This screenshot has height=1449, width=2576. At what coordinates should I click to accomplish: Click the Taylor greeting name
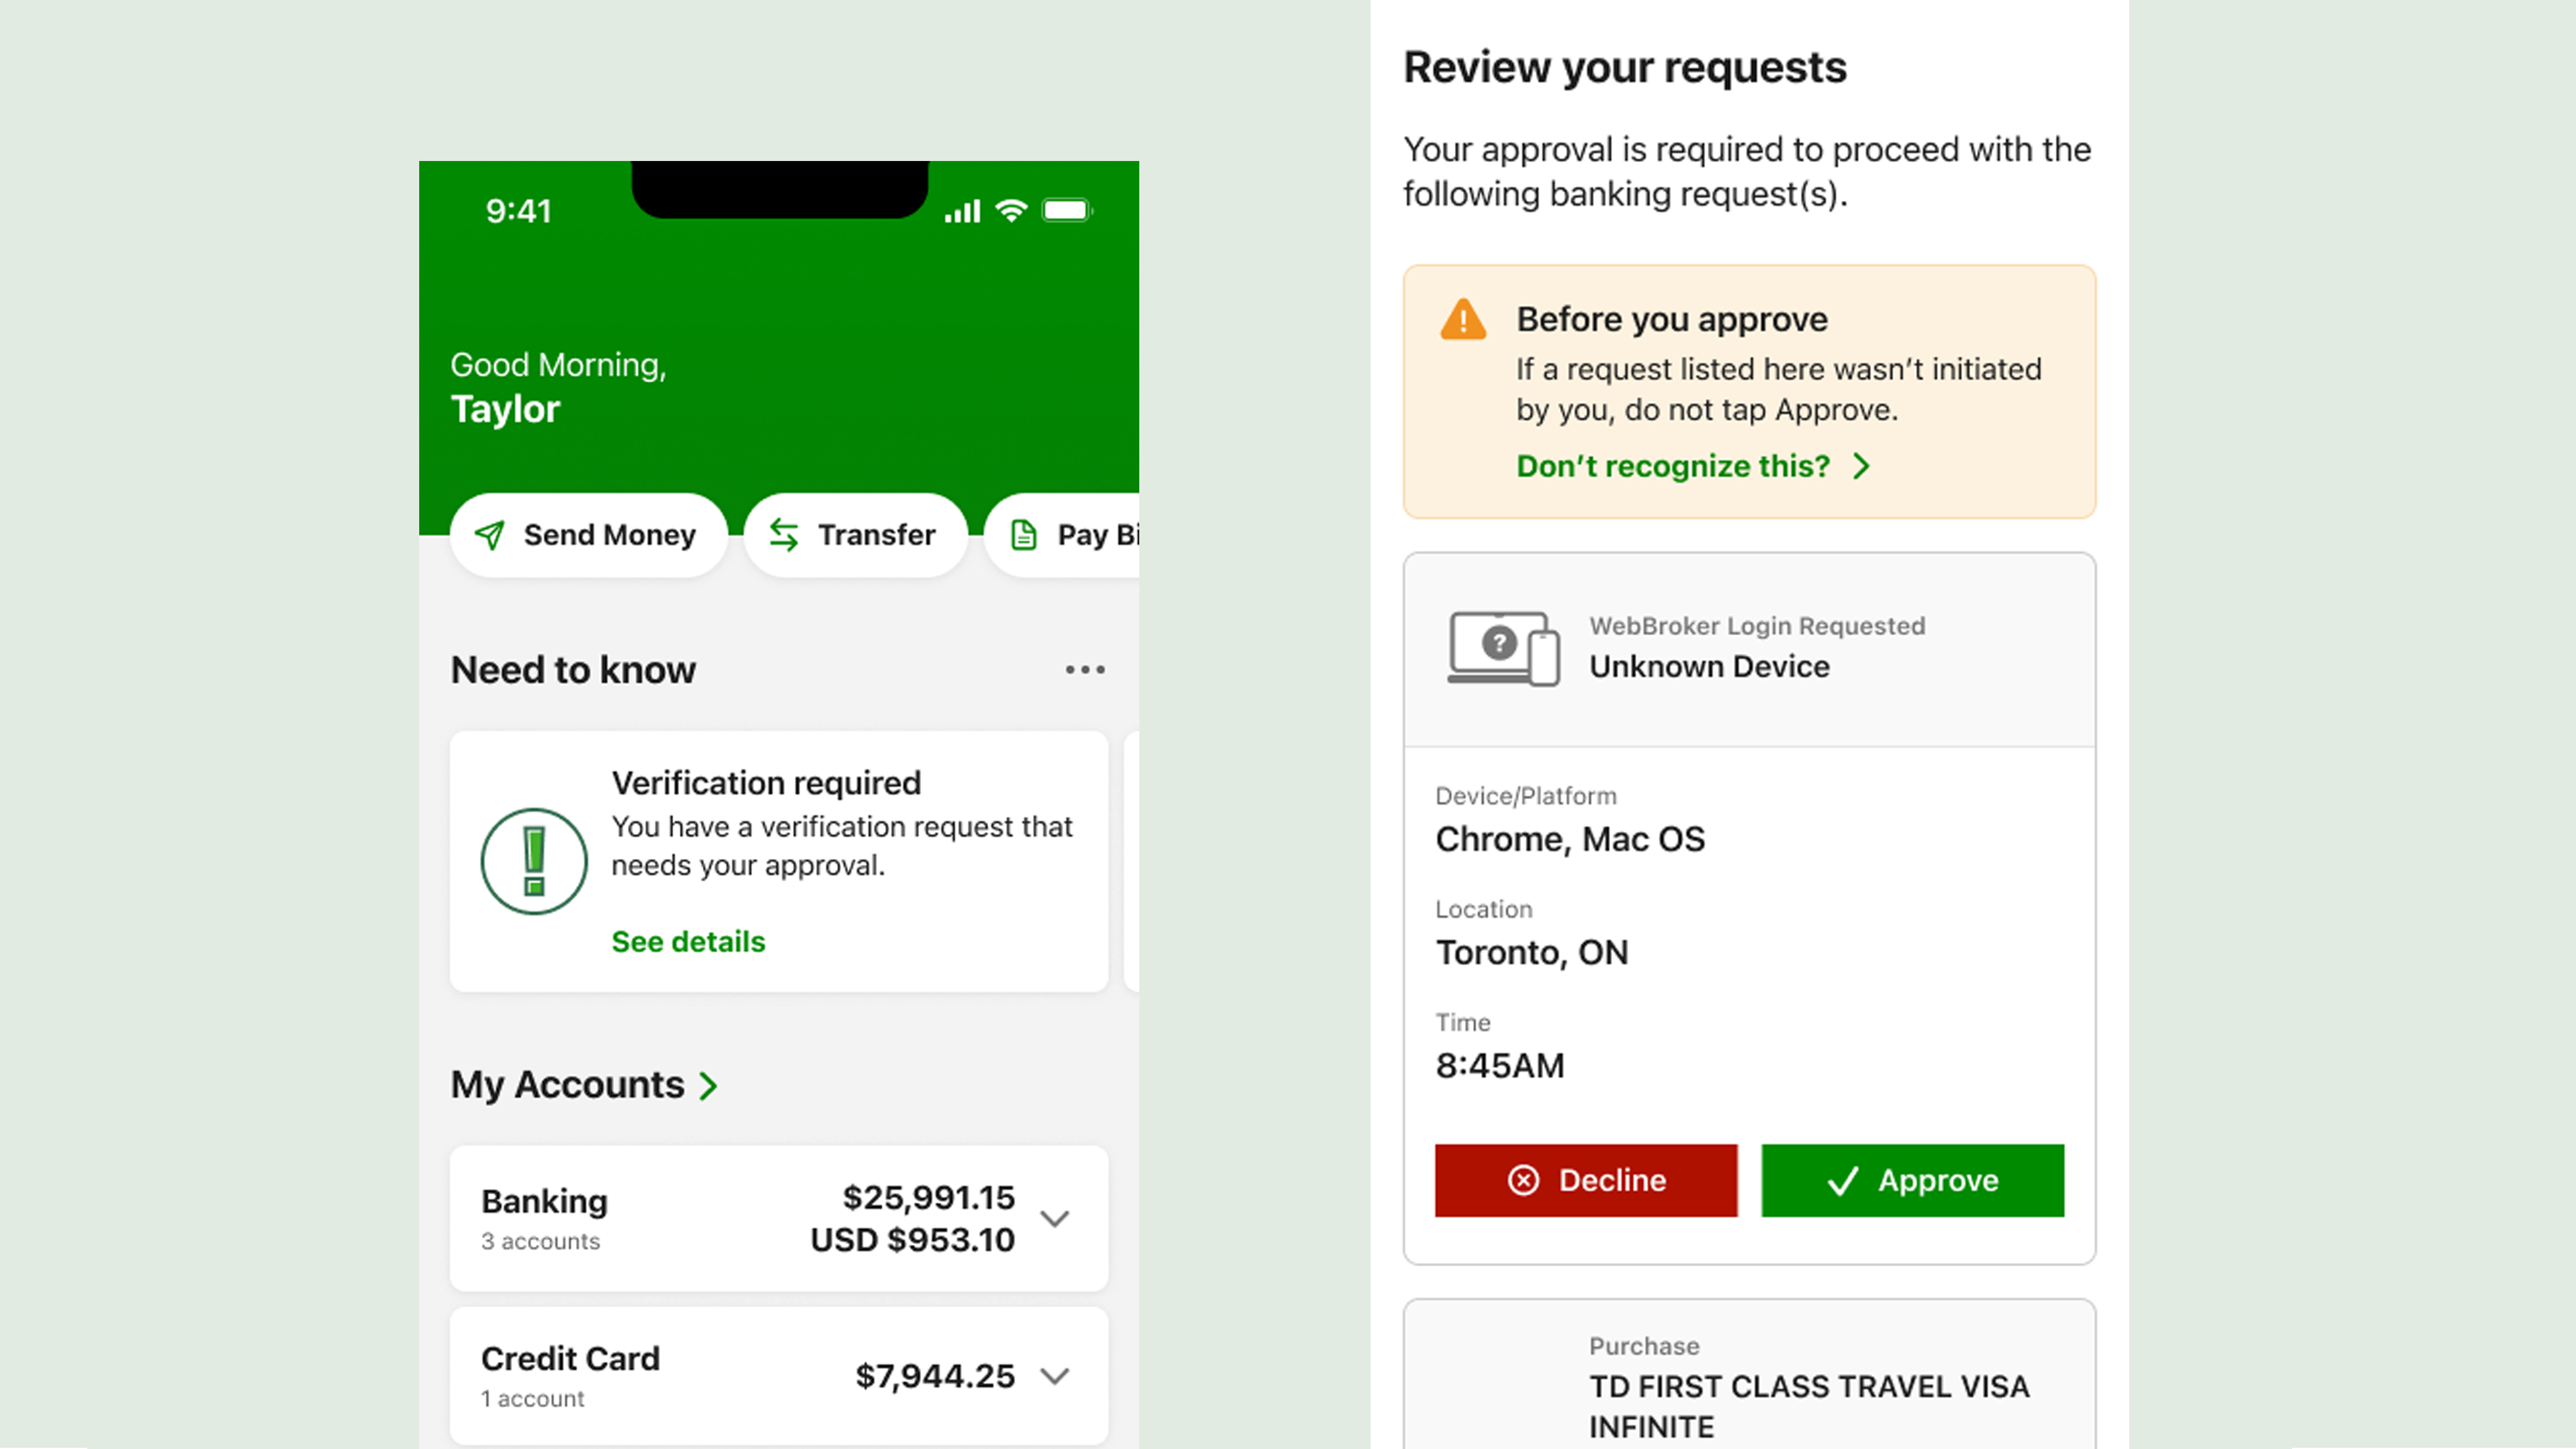(x=505, y=410)
